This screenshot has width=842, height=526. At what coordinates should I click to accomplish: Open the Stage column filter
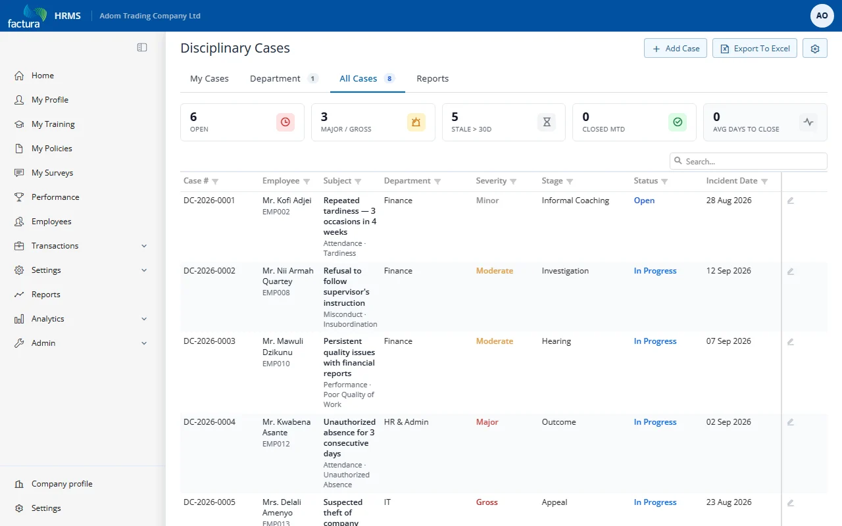570,181
